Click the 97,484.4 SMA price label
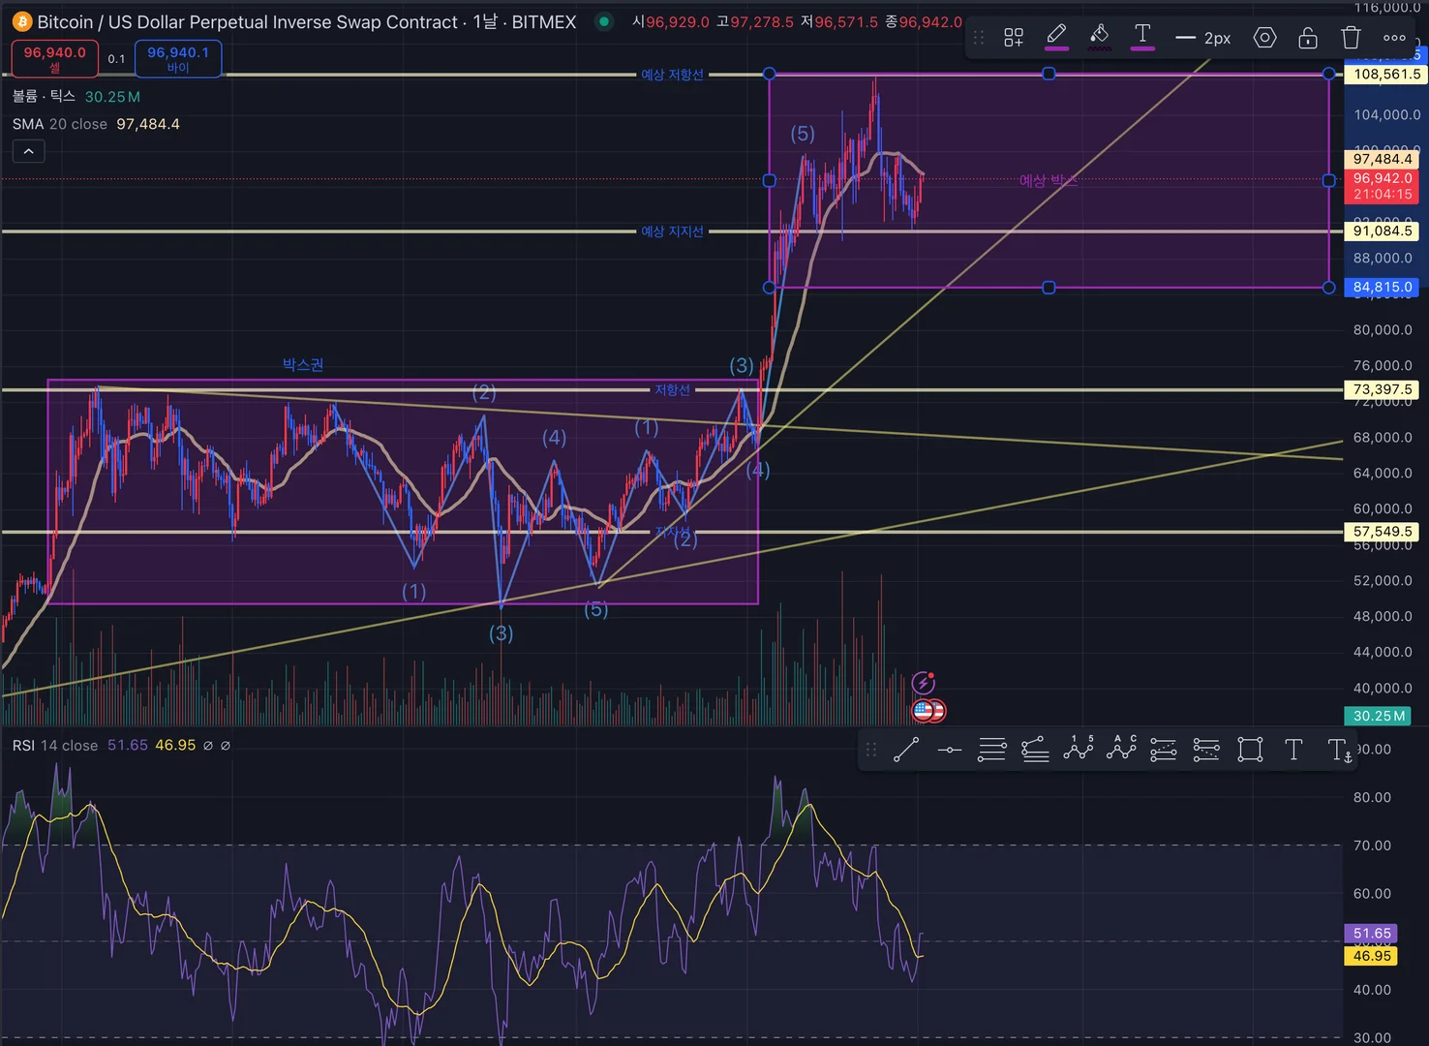Screen dimensions: 1429x1046 [x=1383, y=159]
